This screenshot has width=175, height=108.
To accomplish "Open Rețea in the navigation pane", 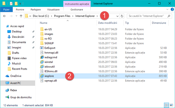I will click(x=14, y=90).
